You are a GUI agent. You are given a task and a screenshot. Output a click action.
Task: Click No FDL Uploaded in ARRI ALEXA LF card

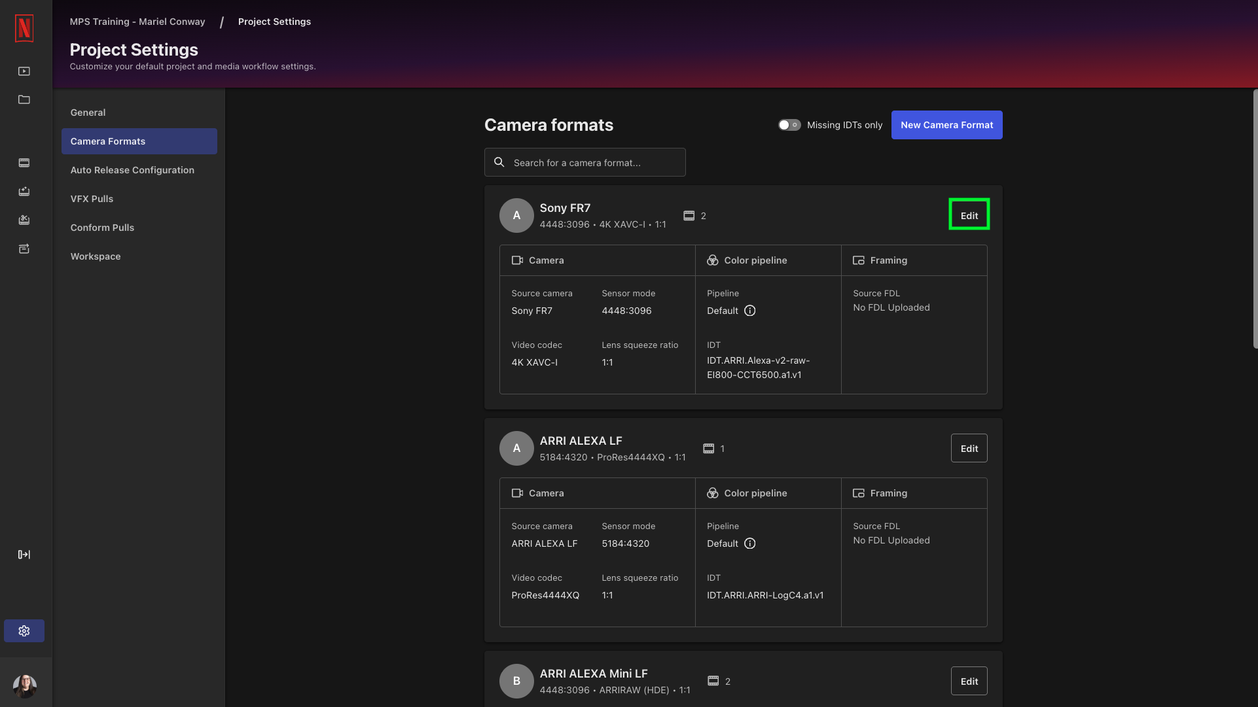pos(891,540)
